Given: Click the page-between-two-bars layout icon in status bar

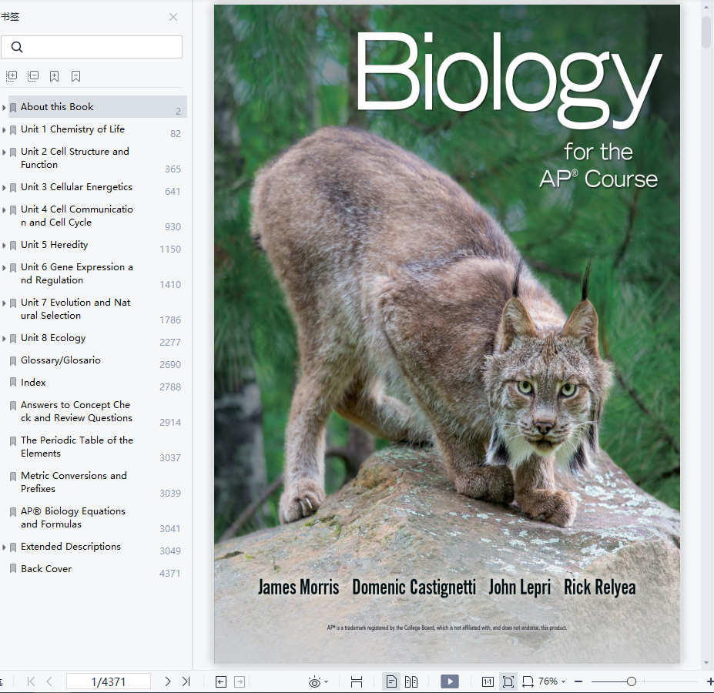Looking at the screenshot, I should 357,681.
